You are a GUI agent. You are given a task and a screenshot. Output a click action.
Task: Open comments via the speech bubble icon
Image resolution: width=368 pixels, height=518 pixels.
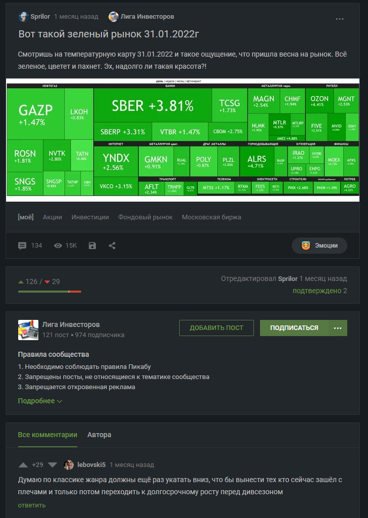click(22, 246)
